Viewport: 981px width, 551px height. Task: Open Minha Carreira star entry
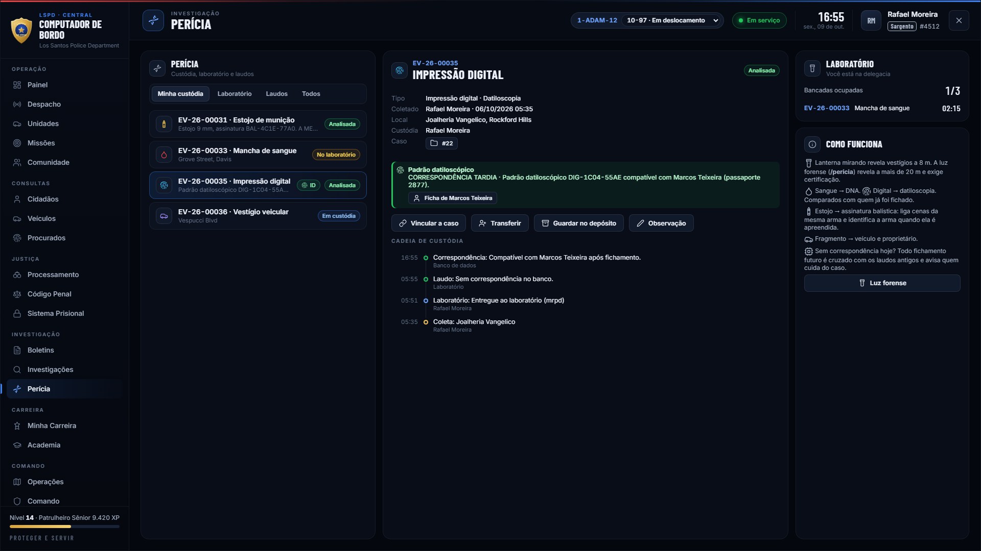tap(64, 425)
